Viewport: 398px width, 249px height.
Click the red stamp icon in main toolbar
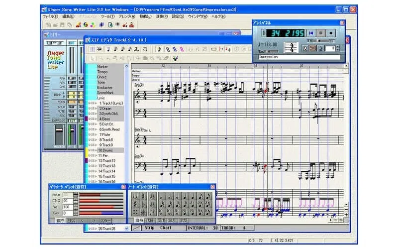tap(131, 25)
